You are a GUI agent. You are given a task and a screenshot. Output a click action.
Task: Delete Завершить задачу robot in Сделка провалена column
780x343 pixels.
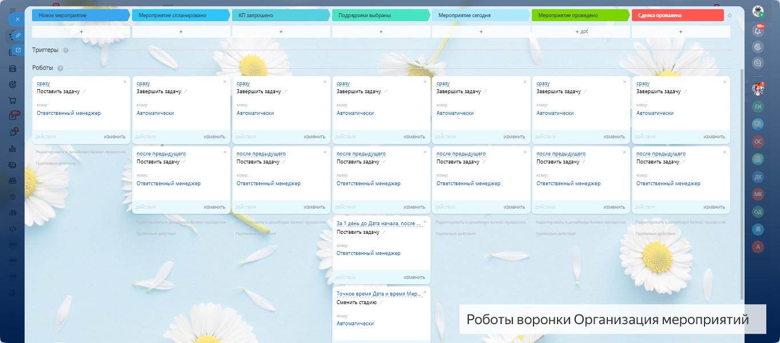pyautogui.click(x=725, y=82)
